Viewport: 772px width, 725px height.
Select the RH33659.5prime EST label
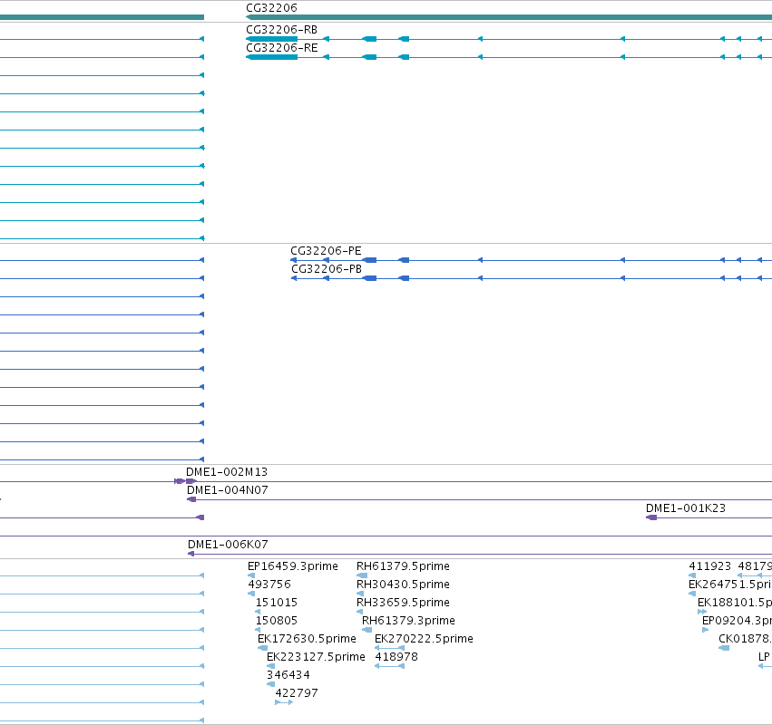click(403, 603)
